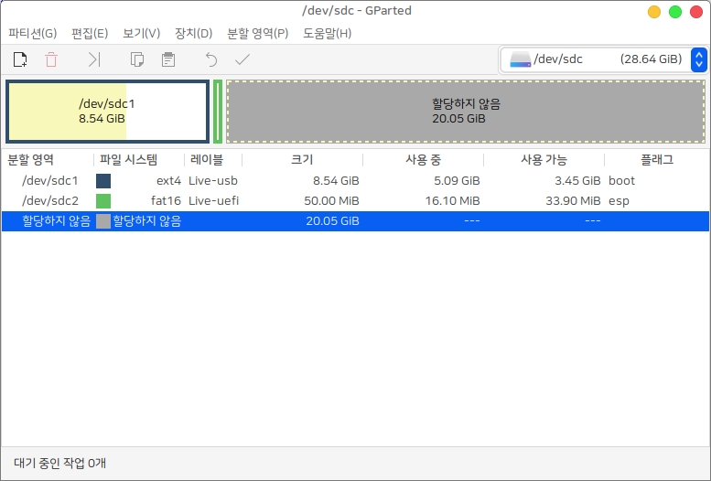This screenshot has height=481, width=711.
Task: Click the 파일 시스템 column header
Action: coord(129,160)
